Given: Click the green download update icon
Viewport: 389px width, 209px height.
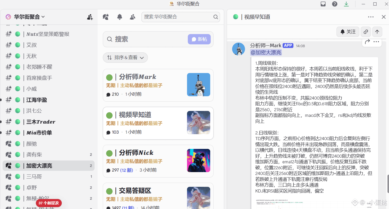Looking at the screenshot, I should point(346,4).
